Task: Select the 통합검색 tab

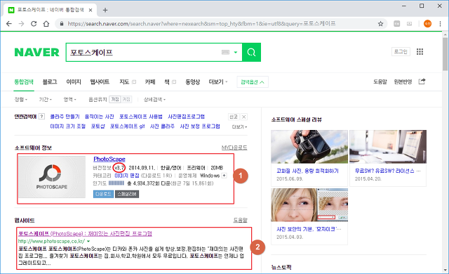Action: click(x=24, y=82)
